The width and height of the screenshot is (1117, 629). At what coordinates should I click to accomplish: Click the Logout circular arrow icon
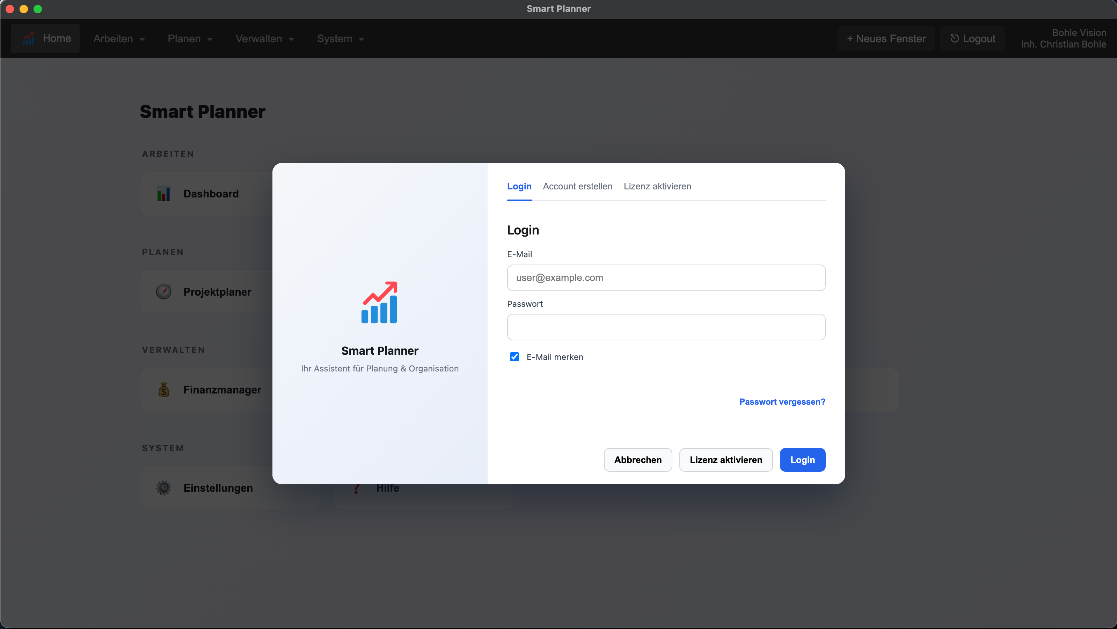pyautogui.click(x=954, y=38)
